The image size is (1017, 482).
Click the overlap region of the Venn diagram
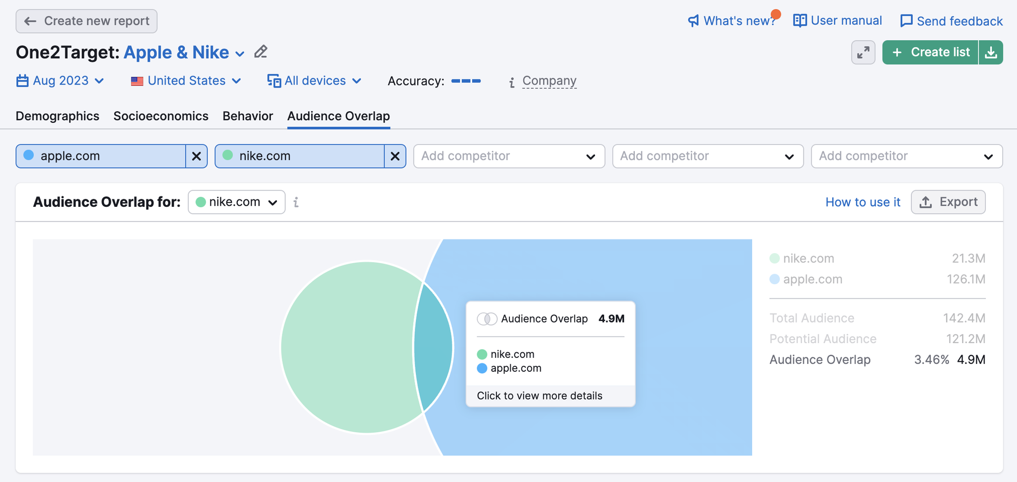(434, 347)
